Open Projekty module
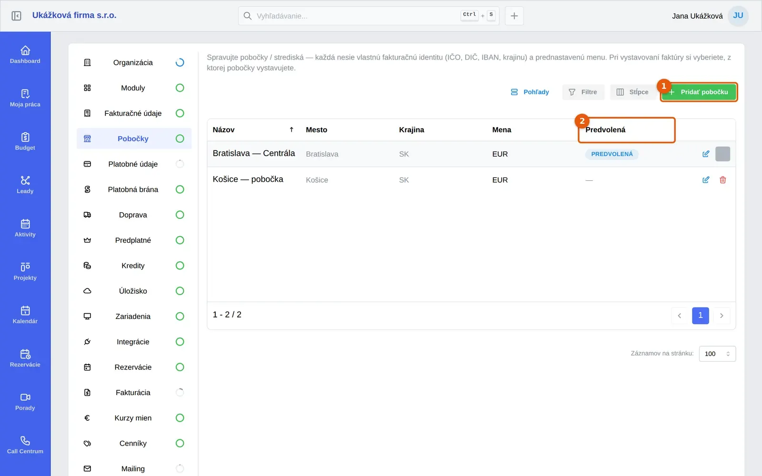The image size is (762, 476). coord(25,271)
